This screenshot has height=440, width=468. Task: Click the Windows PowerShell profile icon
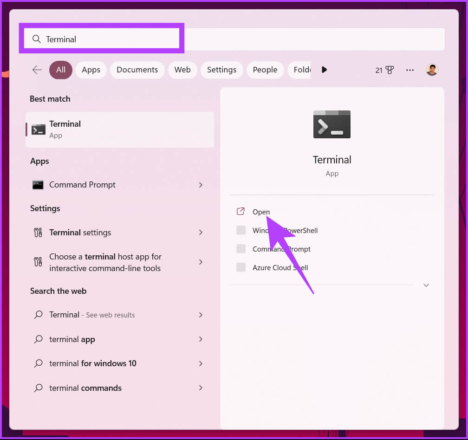[x=241, y=230]
